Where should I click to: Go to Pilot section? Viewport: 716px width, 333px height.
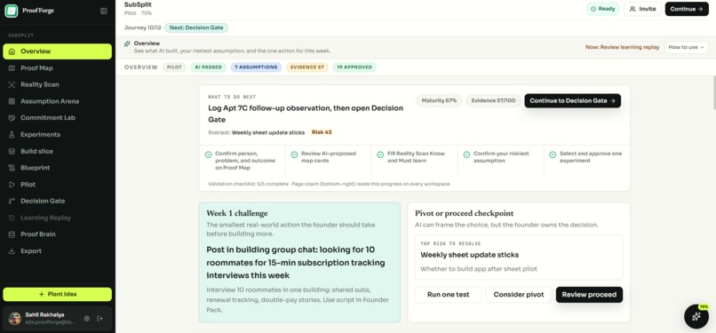(57, 185)
